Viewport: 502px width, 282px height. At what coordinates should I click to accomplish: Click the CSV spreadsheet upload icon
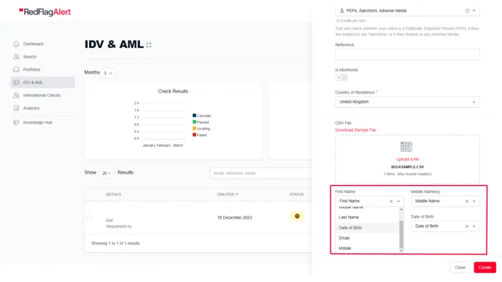[x=406, y=147]
